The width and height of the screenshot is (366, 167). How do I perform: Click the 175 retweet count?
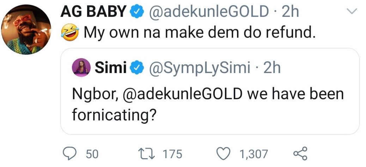pos(172,154)
